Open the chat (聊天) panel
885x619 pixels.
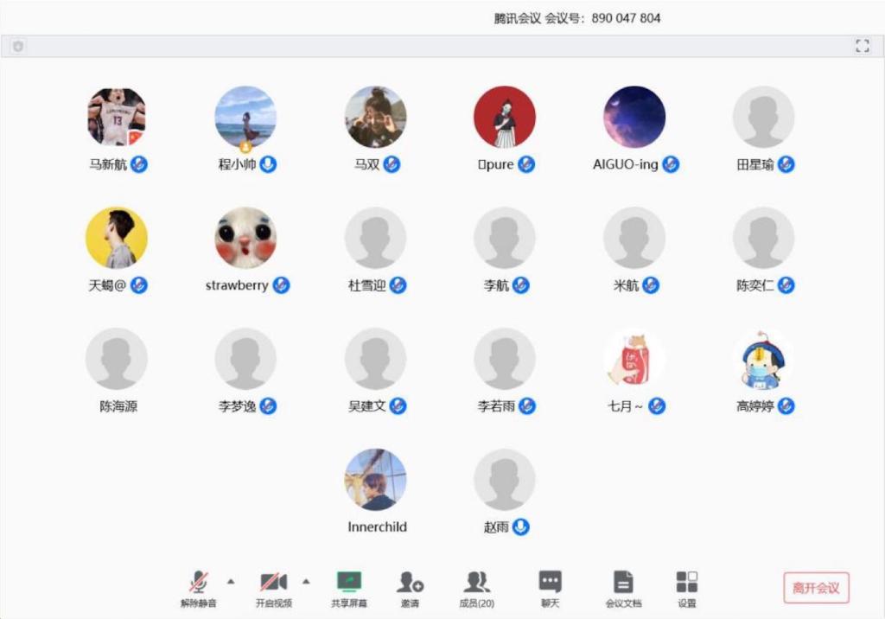pos(550,588)
